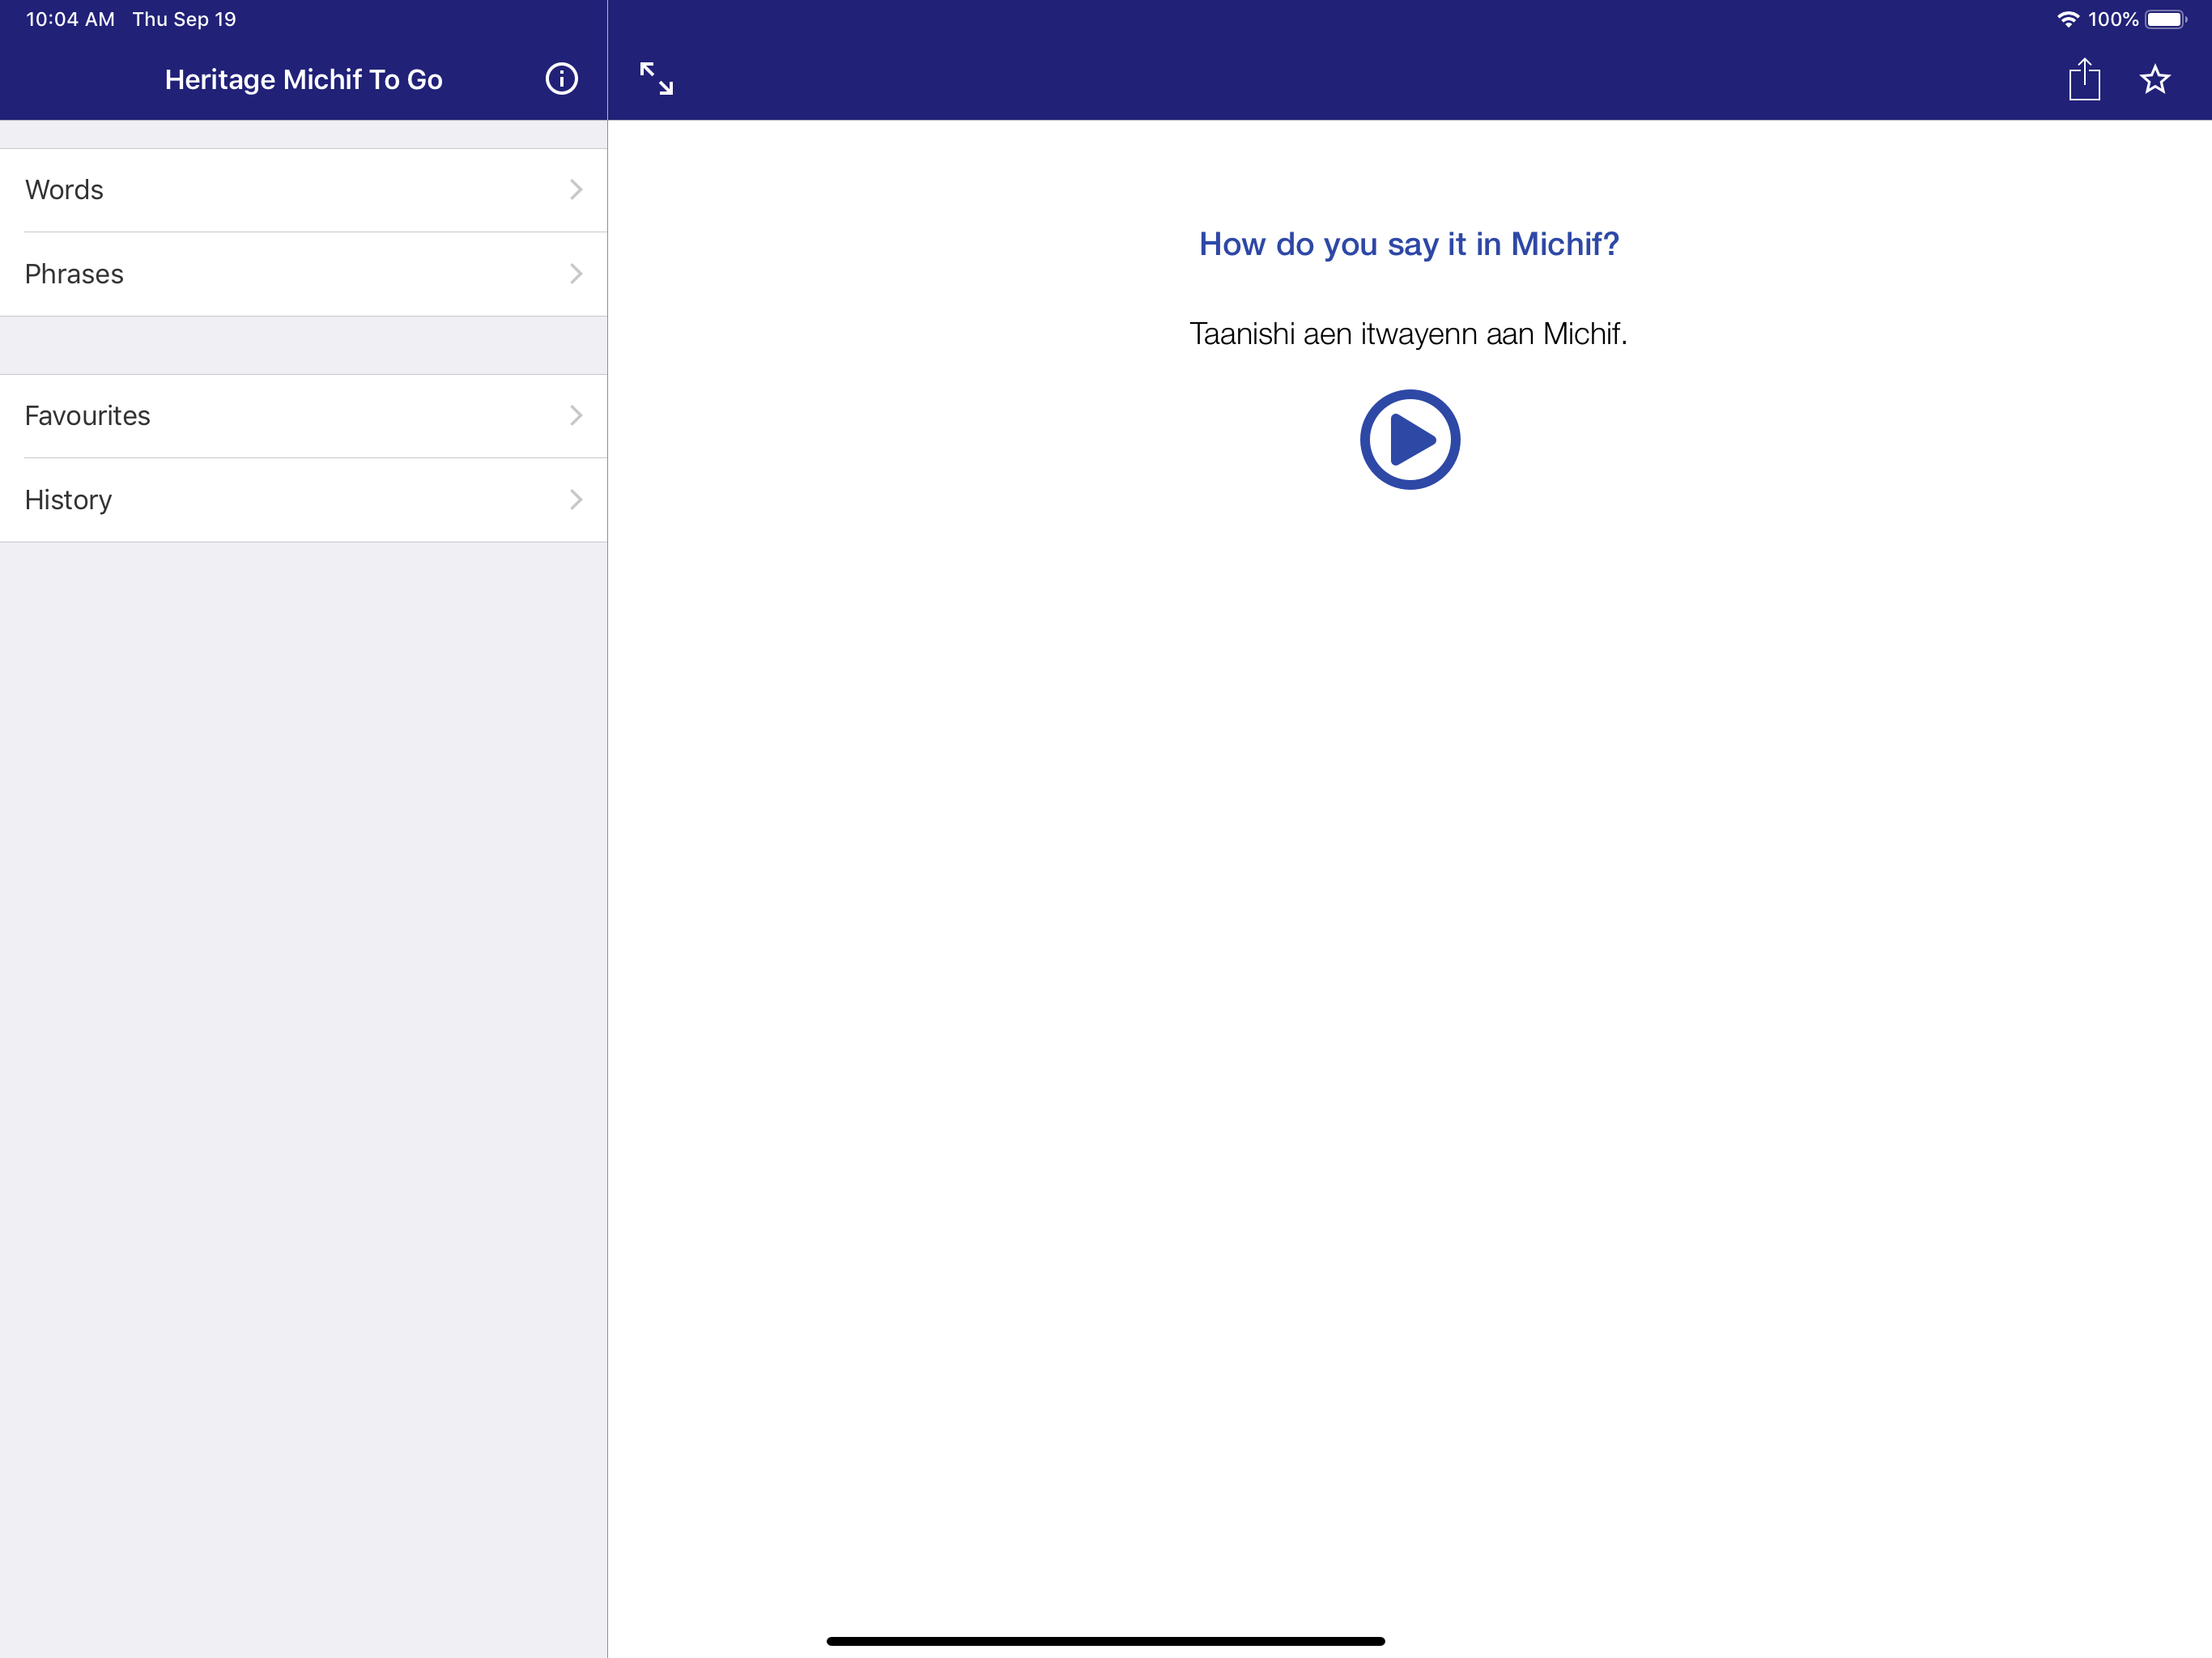The height and width of the screenshot is (1658, 2212).
Task: Tap the battery indicator icon
Action: click(2165, 19)
